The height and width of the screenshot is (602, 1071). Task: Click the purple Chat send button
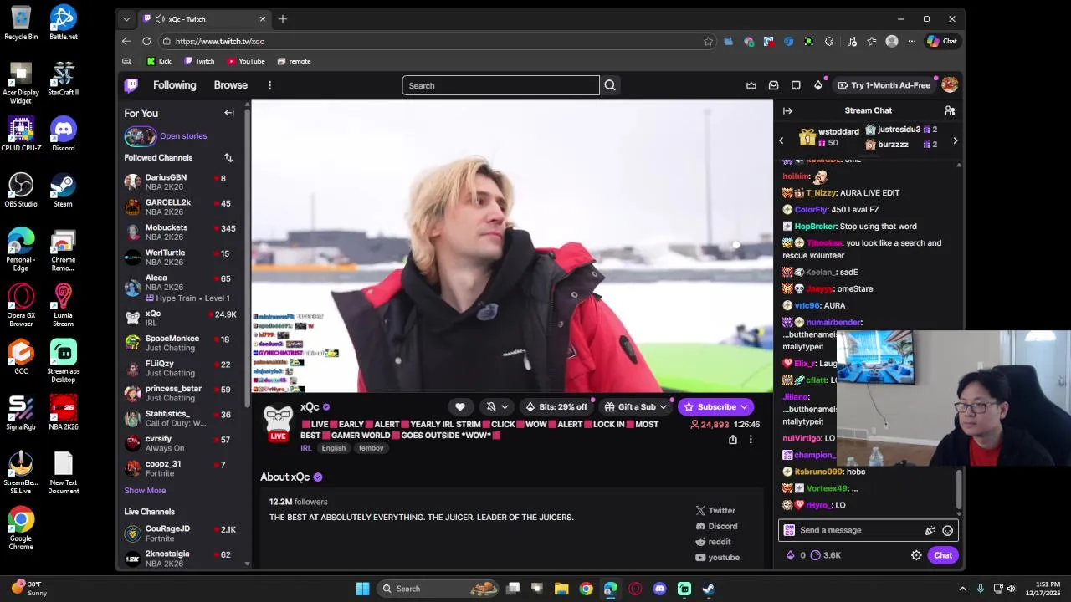[943, 555]
